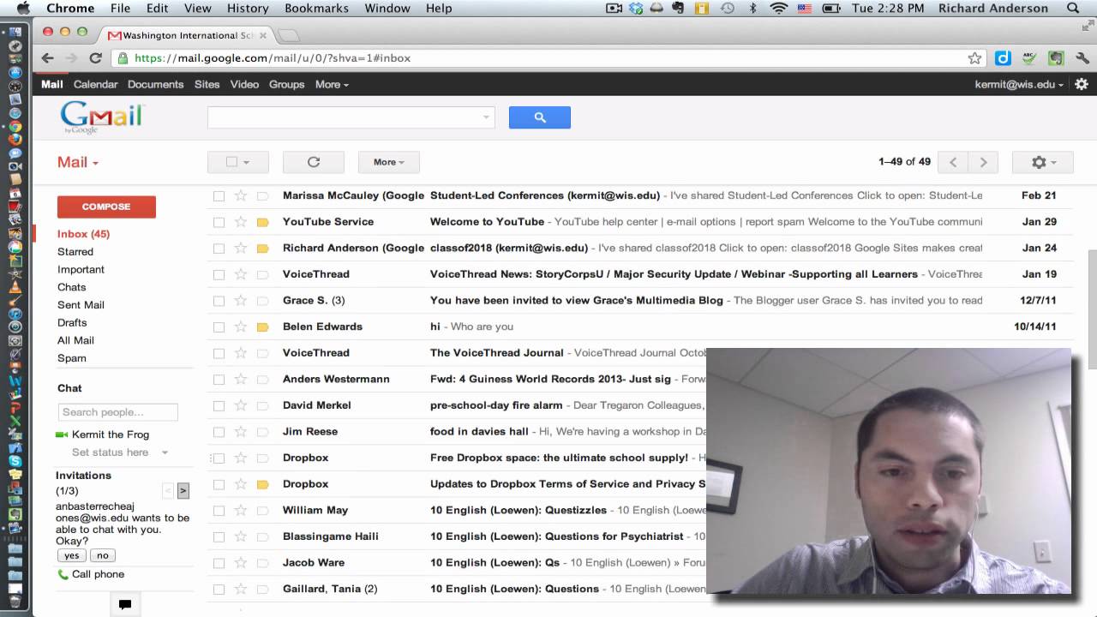Open the Chrome wrench menu

(1082, 58)
